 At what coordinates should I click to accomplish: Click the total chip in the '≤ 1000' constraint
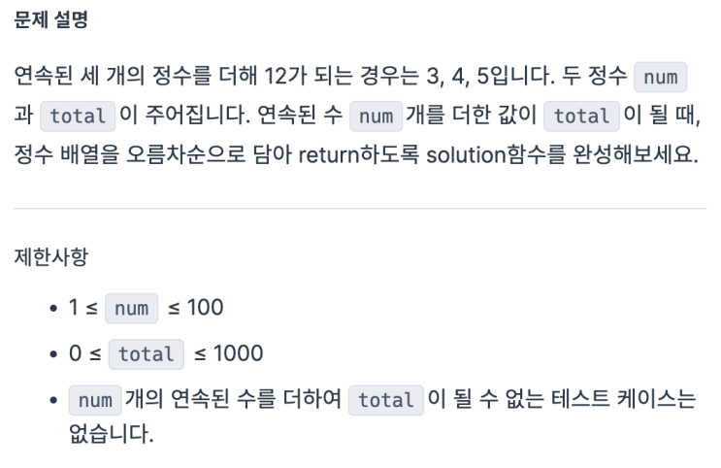(x=147, y=354)
